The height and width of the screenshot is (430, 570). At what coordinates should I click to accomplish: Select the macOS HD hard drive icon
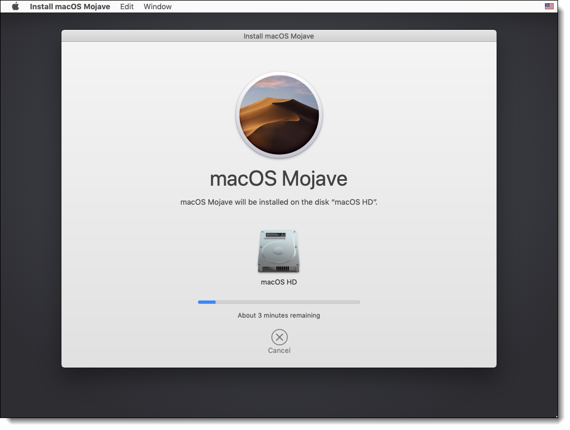click(278, 251)
